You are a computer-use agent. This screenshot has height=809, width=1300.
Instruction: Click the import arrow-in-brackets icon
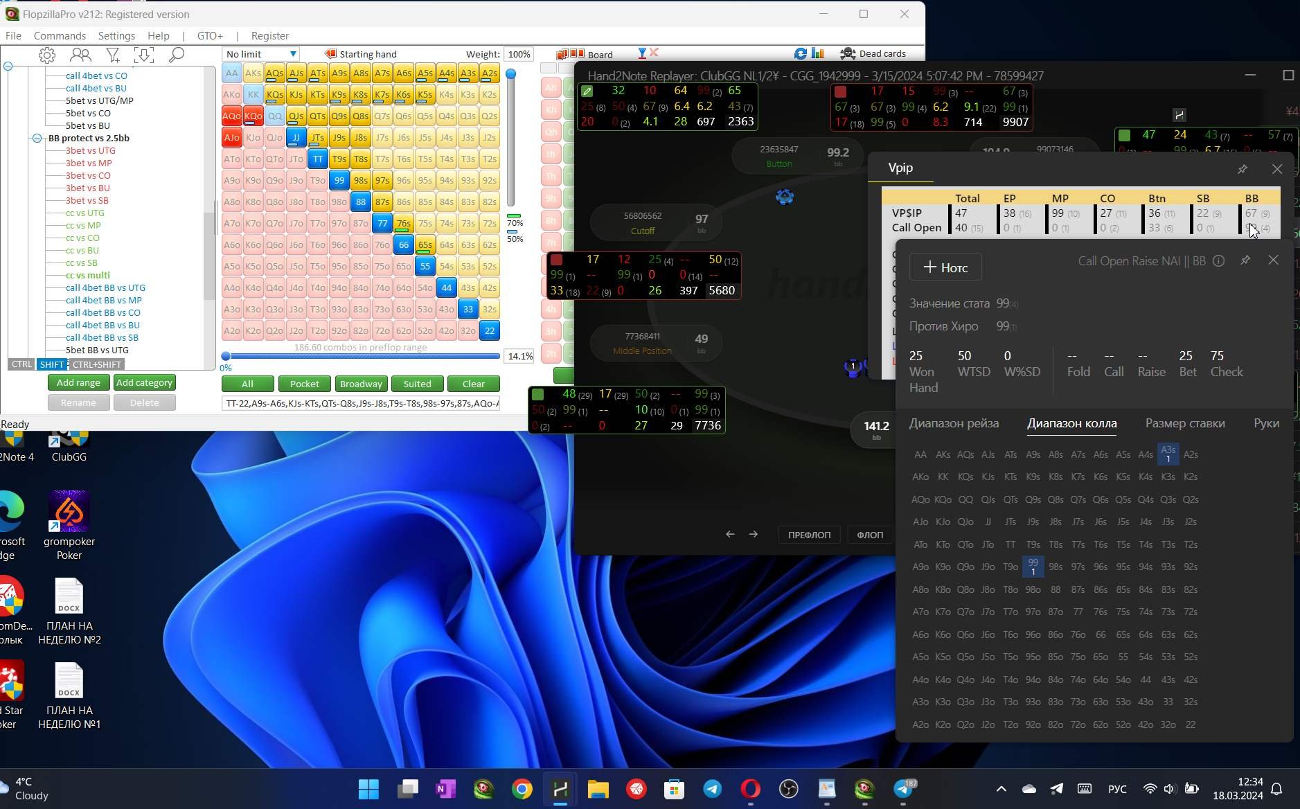click(x=144, y=55)
